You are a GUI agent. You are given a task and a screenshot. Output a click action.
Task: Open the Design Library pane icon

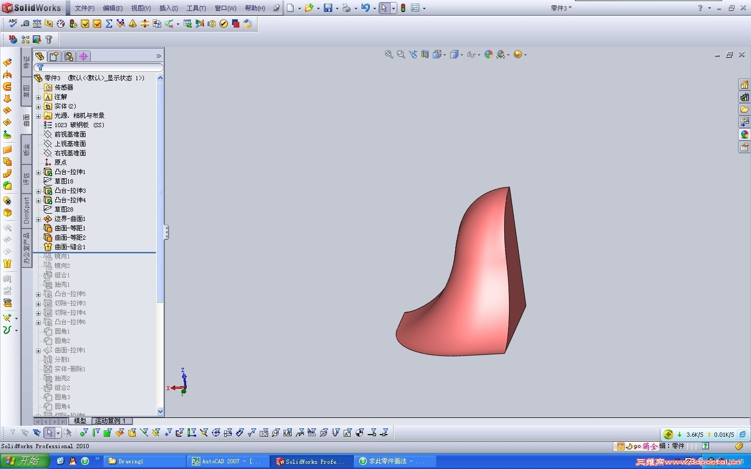click(x=744, y=97)
